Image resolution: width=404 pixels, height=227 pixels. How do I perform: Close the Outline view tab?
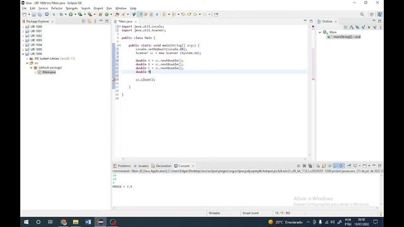336,21
